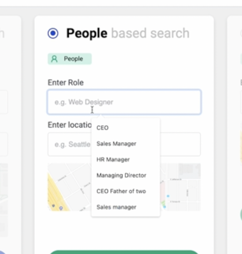Pick lowercase Sales manager suggestion
Viewport: 242px width, 254px height.
click(x=116, y=207)
